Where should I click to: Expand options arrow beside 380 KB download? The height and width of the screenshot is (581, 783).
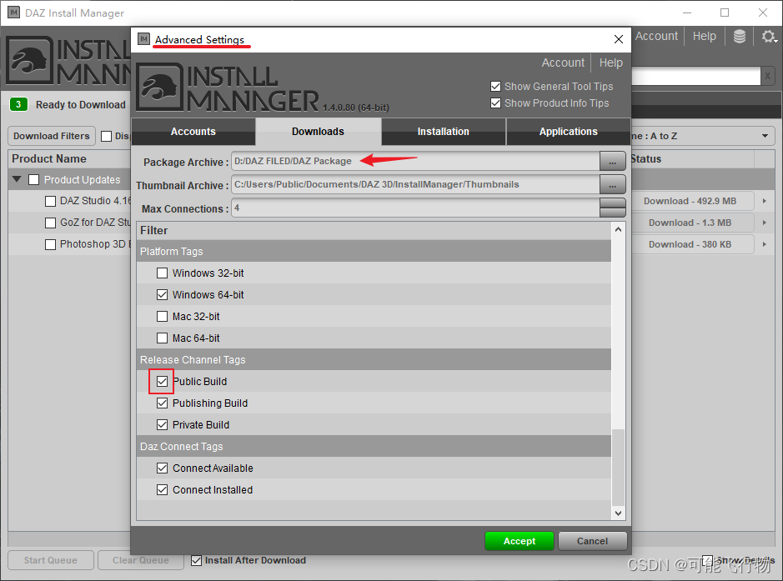(765, 244)
